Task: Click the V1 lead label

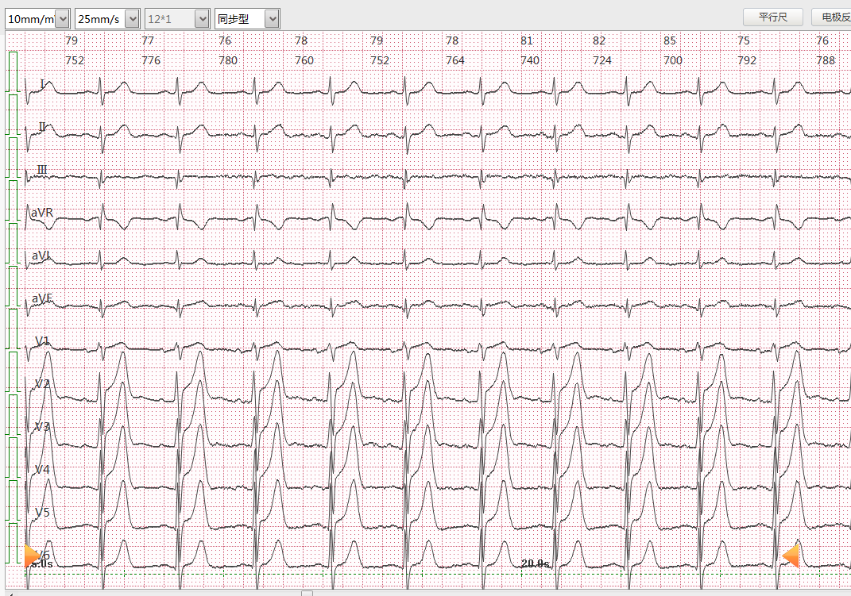Action: click(x=42, y=340)
